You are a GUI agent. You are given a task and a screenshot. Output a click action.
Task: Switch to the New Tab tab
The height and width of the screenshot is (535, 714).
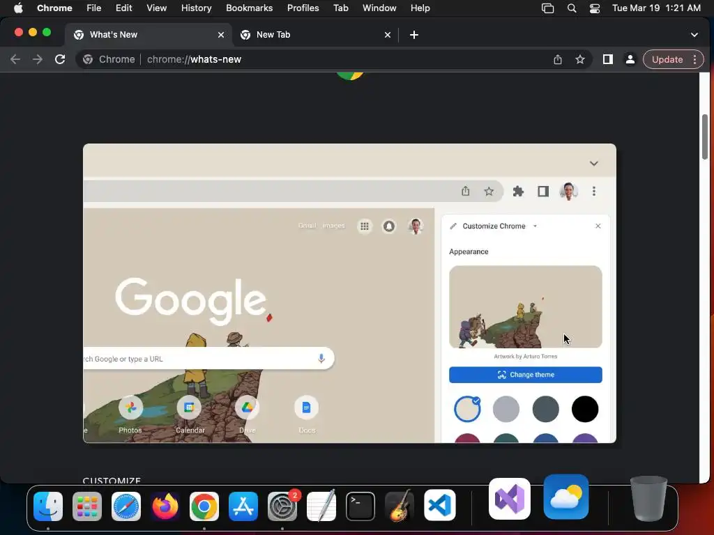[x=315, y=35]
